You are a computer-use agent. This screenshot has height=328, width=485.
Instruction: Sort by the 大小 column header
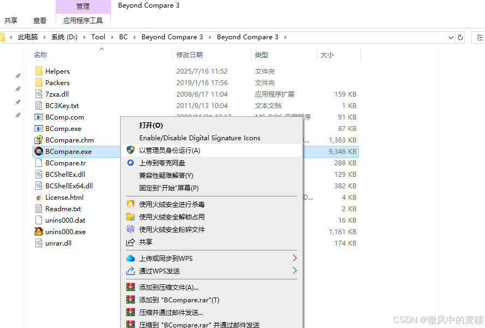click(x=327, y=55)
